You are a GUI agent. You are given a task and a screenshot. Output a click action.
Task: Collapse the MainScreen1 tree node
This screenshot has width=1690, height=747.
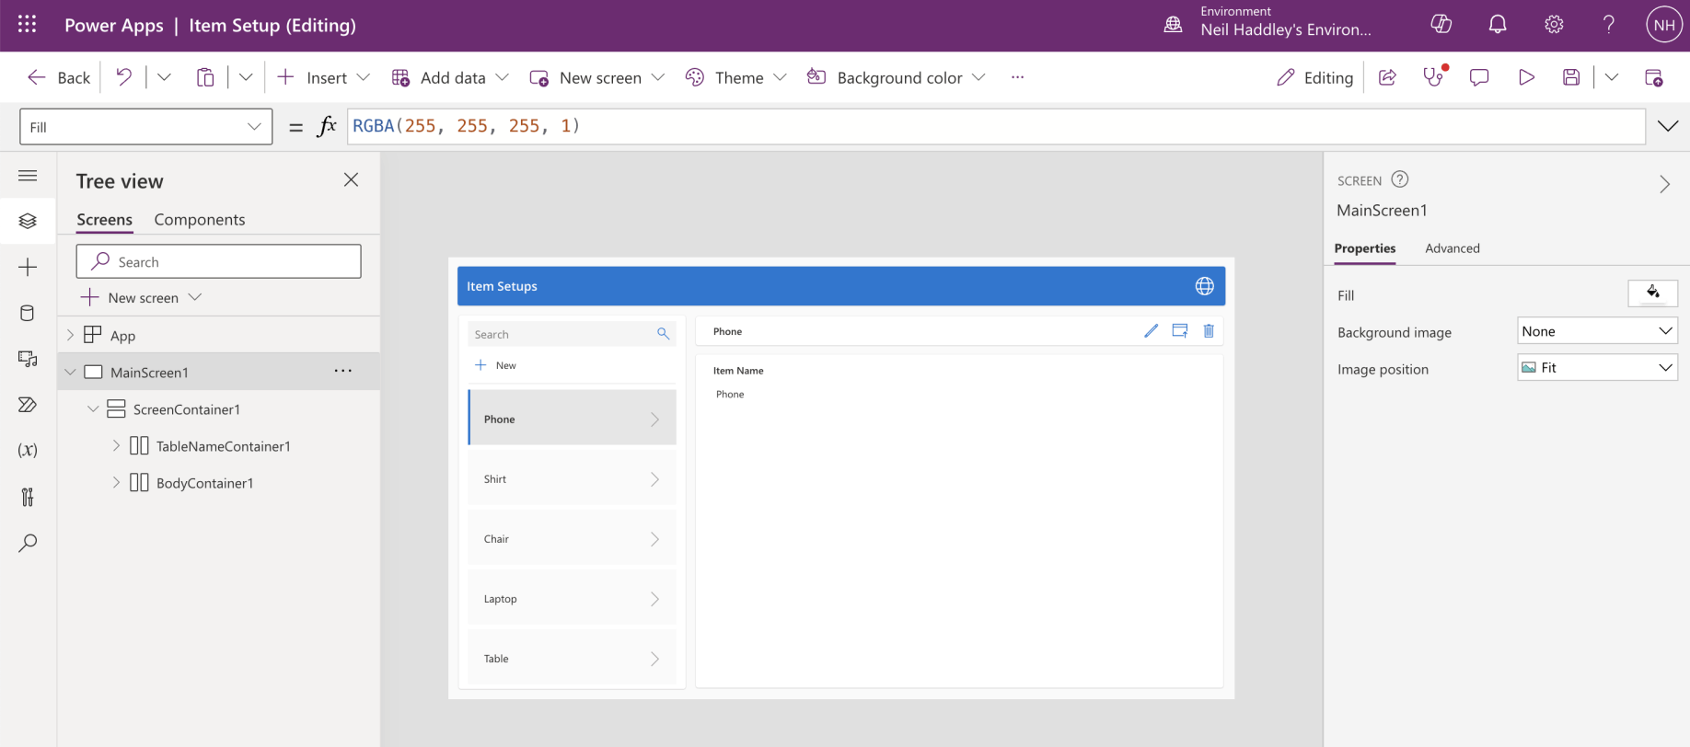pos(71,372)
